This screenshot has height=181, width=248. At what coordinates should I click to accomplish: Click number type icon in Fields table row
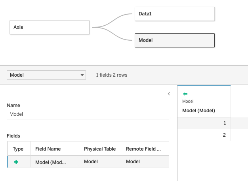tap(16, 162)
